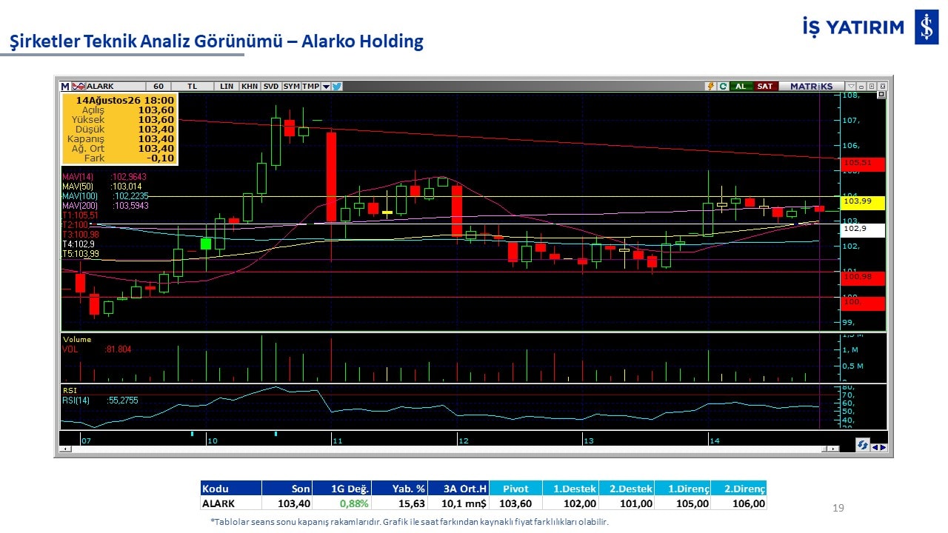Click the Twitter bird icon
The width and height of the screenshot is (948, 533).
tap(336, 87)
